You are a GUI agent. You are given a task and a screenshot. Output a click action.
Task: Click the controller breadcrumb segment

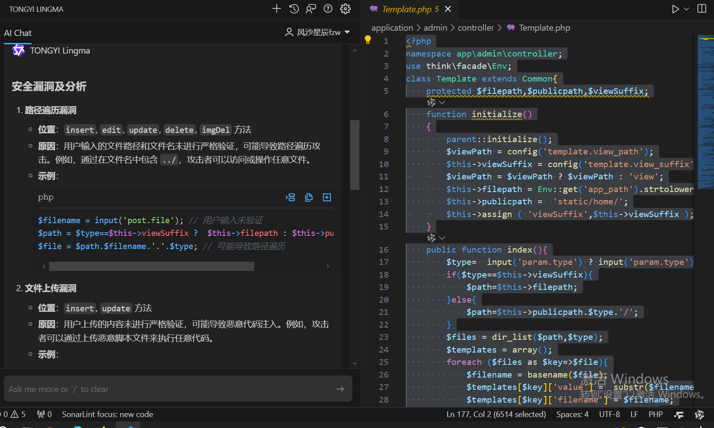(x=476, y=28)
